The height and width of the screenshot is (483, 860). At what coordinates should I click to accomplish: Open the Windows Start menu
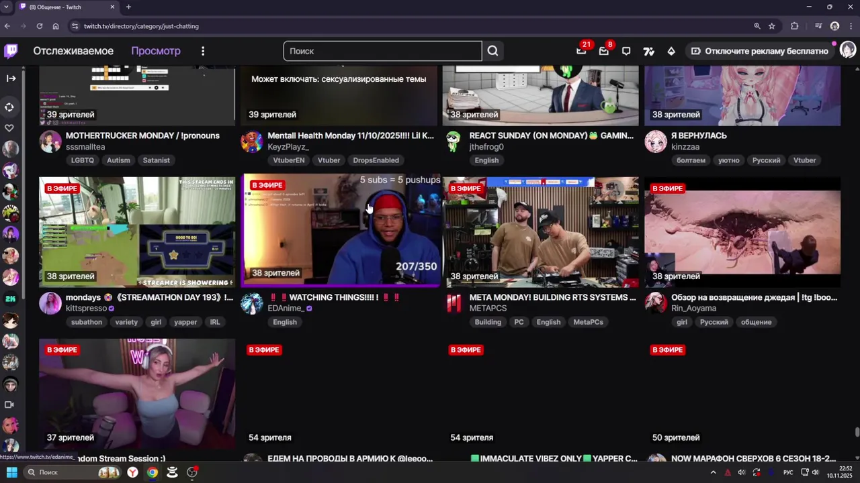click(11, 472)
